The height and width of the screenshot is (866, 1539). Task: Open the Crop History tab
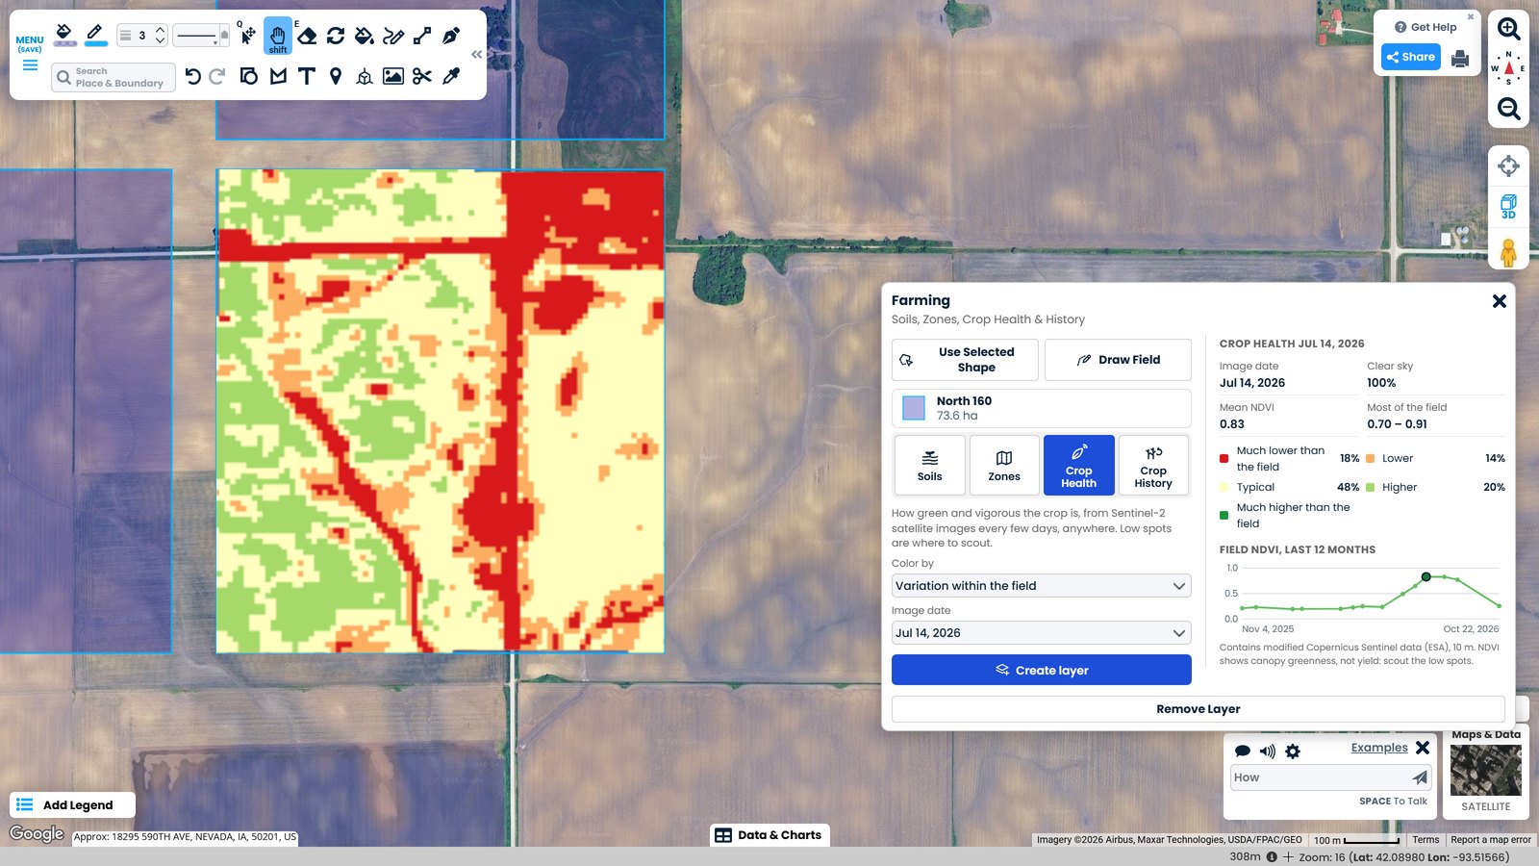coord(1153,465)
